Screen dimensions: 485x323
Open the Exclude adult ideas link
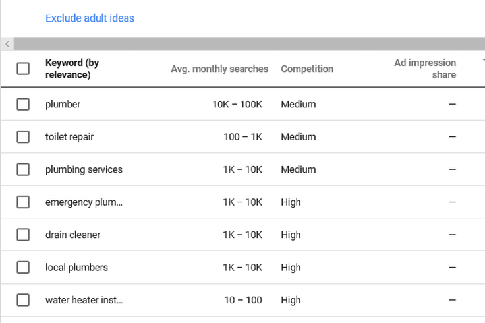[x=90, y=18]
